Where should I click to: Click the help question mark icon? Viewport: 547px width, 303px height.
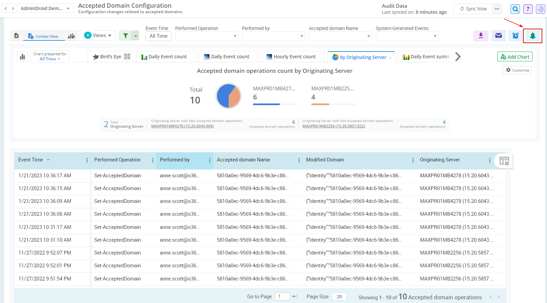[528, 9]
